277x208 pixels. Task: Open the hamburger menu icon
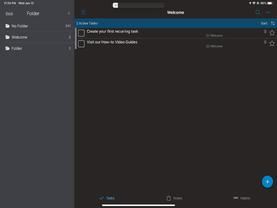[x=83, y=12]
